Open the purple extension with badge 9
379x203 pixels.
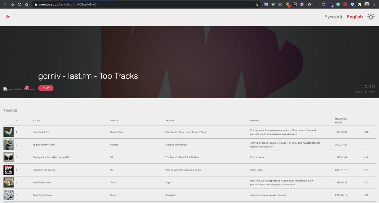click(331, 5)
